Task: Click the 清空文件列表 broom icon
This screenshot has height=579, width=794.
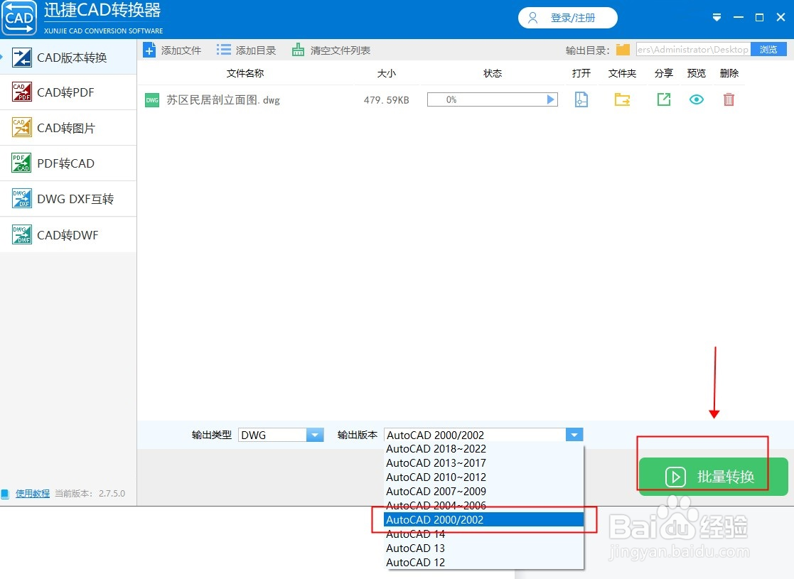Action: (299, 50)
